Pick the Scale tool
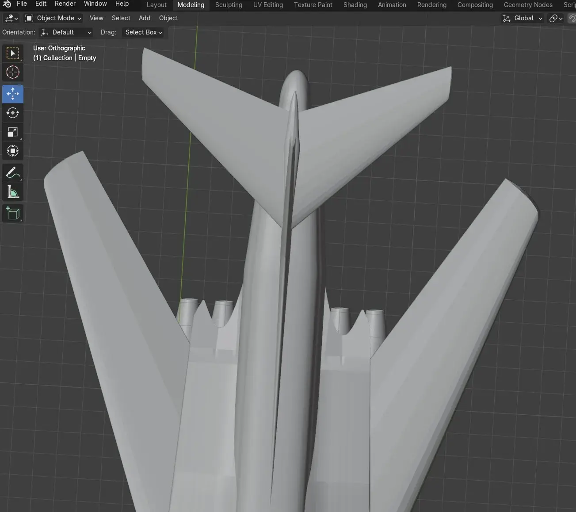This screenshot has height=512, width=576. (x=13, y=132)
